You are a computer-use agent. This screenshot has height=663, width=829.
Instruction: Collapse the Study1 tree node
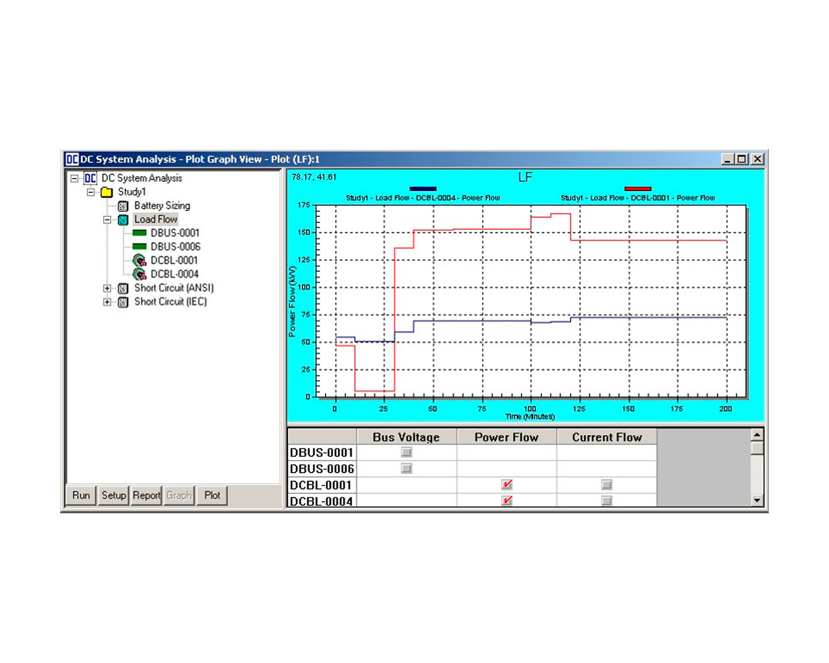click(91, 192)
